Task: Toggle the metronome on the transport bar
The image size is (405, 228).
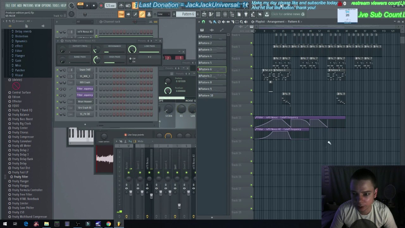Action: (121, 5)
